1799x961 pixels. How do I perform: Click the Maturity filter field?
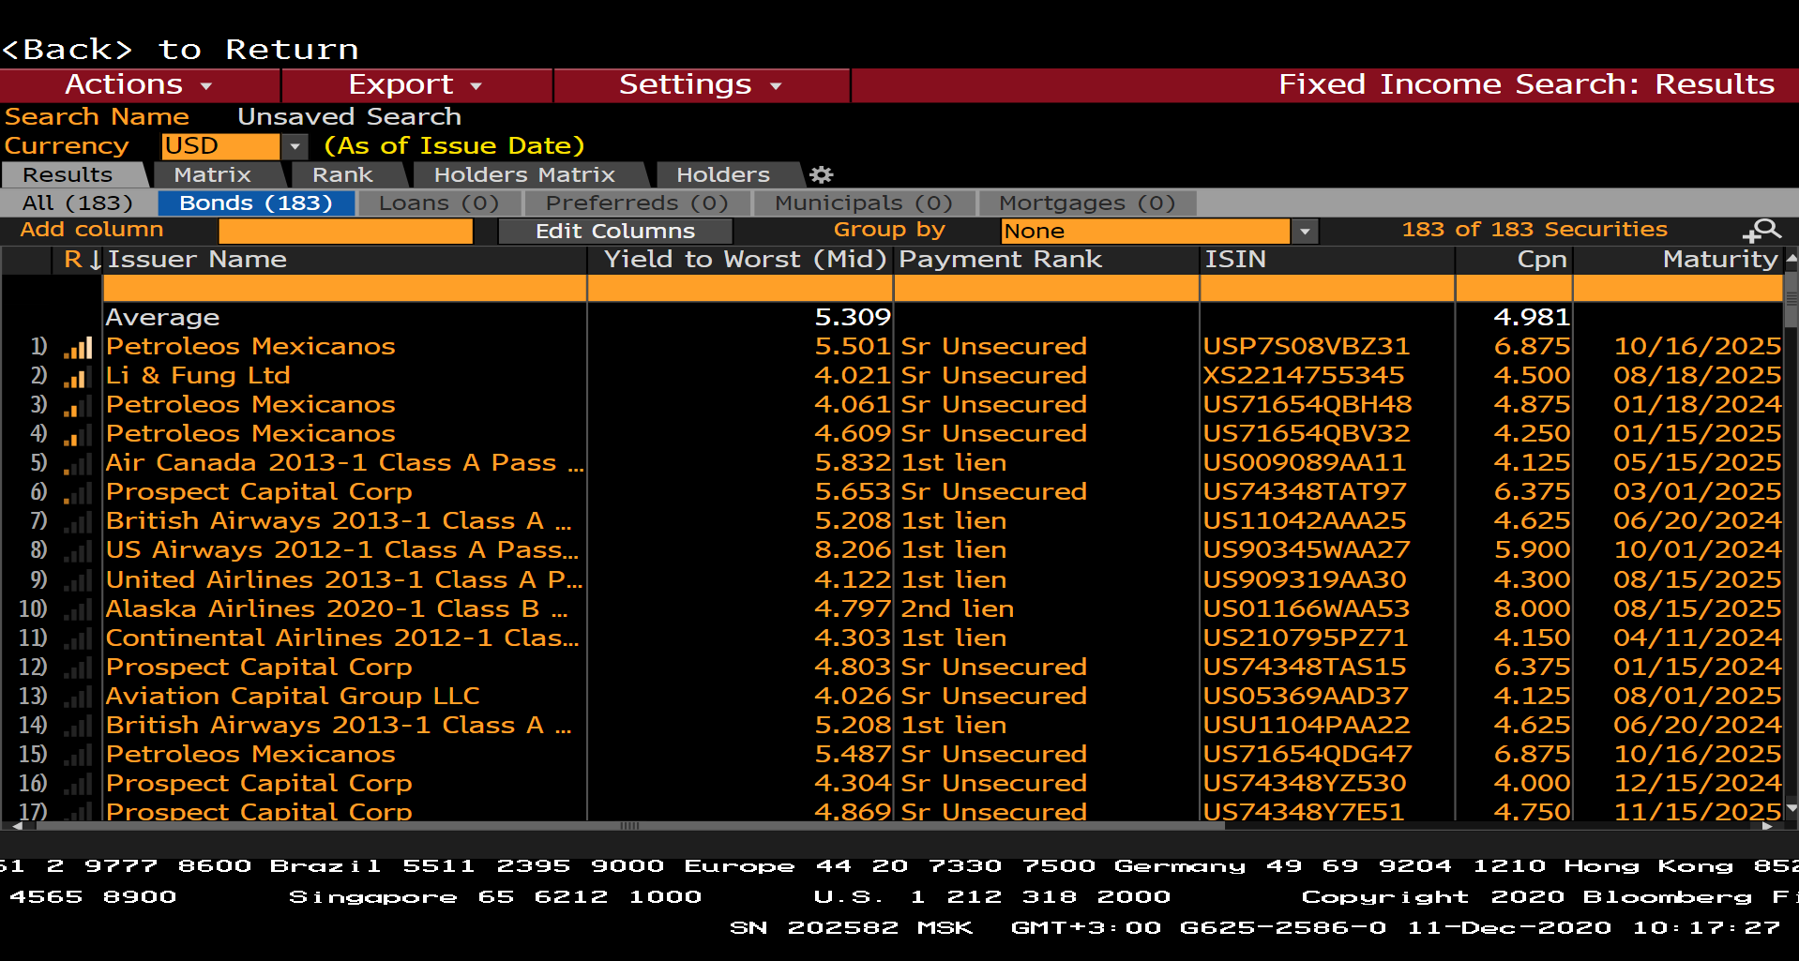point(1678,289)
